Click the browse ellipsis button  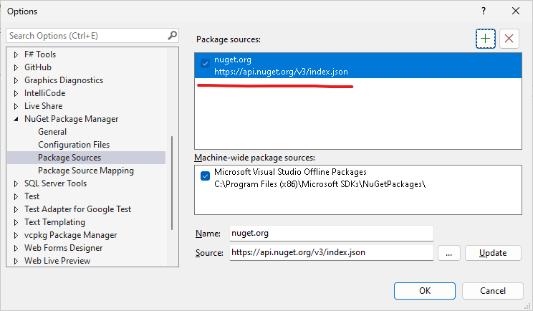pos(448,252)
